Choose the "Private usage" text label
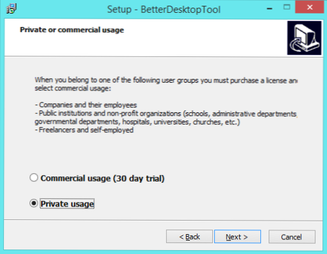Screen dimensions: 327x254 (x=67, y=204)
